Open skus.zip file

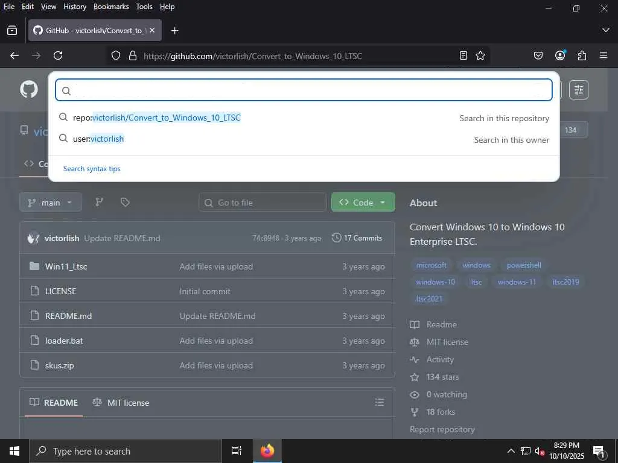(60, 366)
